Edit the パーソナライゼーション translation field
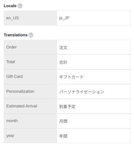The height and width of the screenshot is (146, 134). pos(94,91)
